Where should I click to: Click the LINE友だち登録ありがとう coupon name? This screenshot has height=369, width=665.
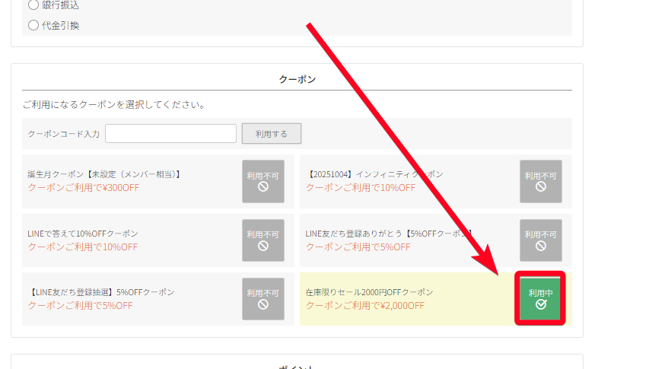[x=388, y=234]
